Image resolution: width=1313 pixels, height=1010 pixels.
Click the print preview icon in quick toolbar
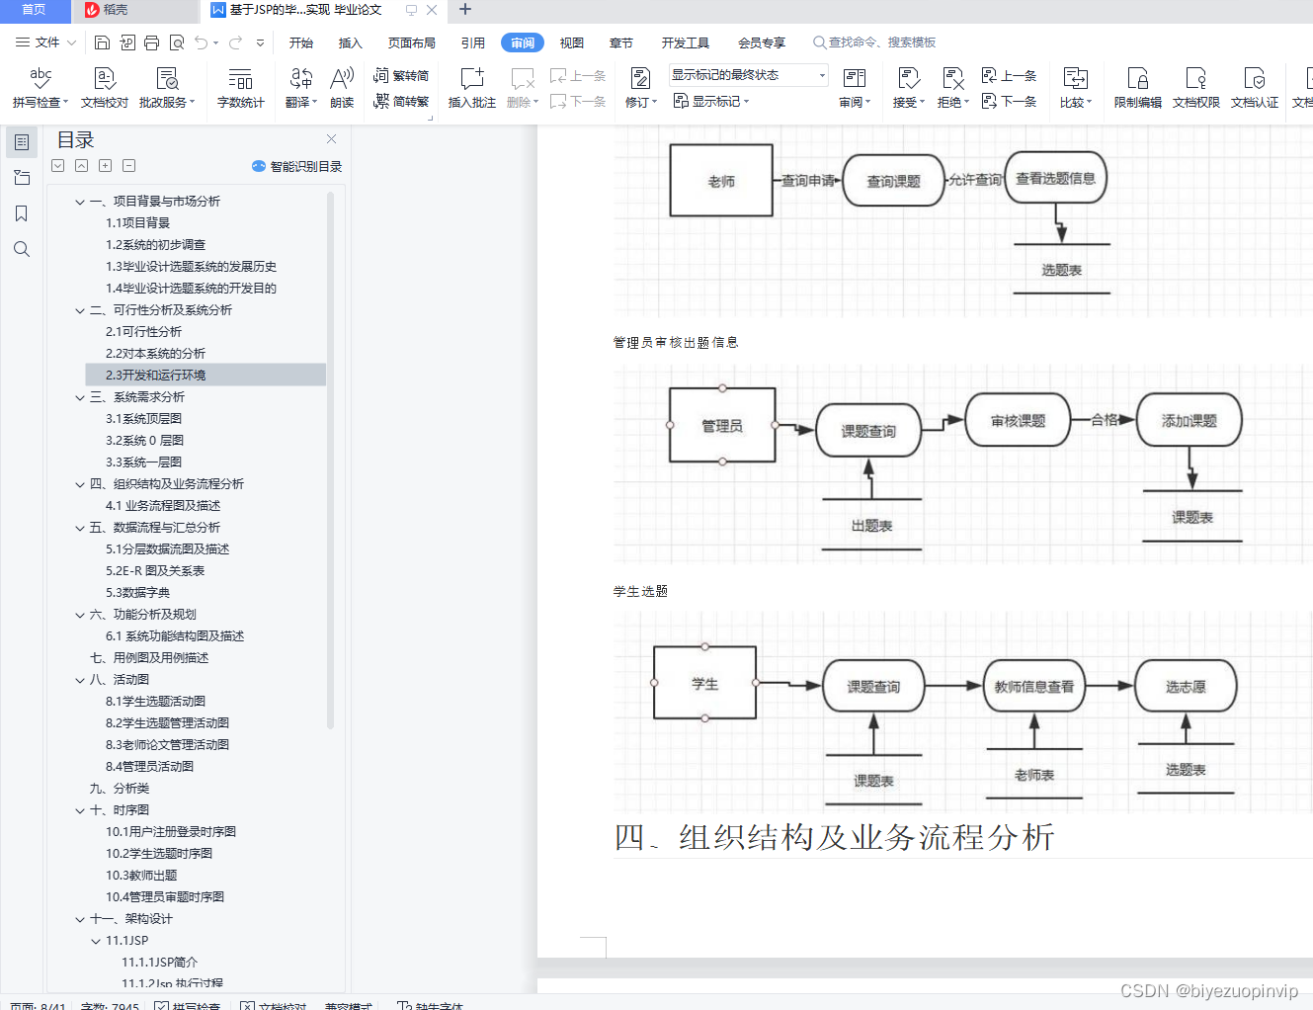pyautogui.click(x=177, y=42)
